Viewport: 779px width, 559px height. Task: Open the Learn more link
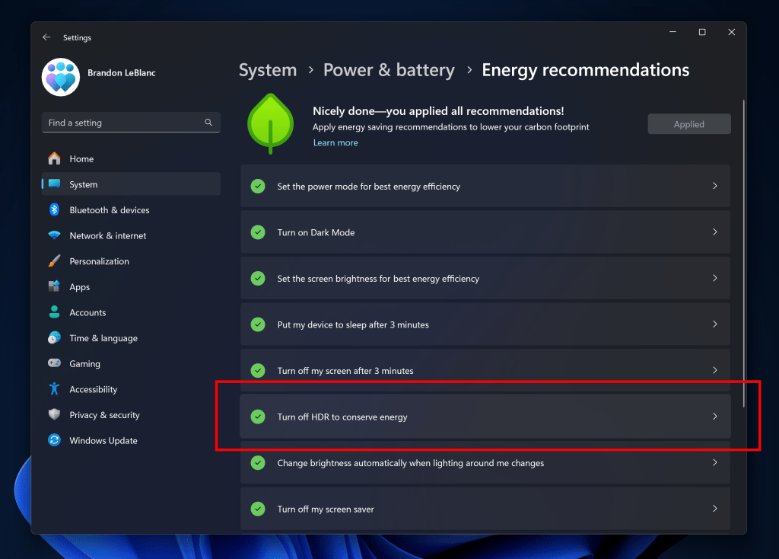(x=335, y=142)
